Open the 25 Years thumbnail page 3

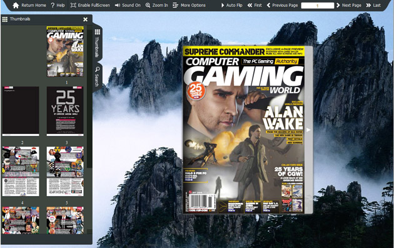pyautogui.click(x=65, y=111)
